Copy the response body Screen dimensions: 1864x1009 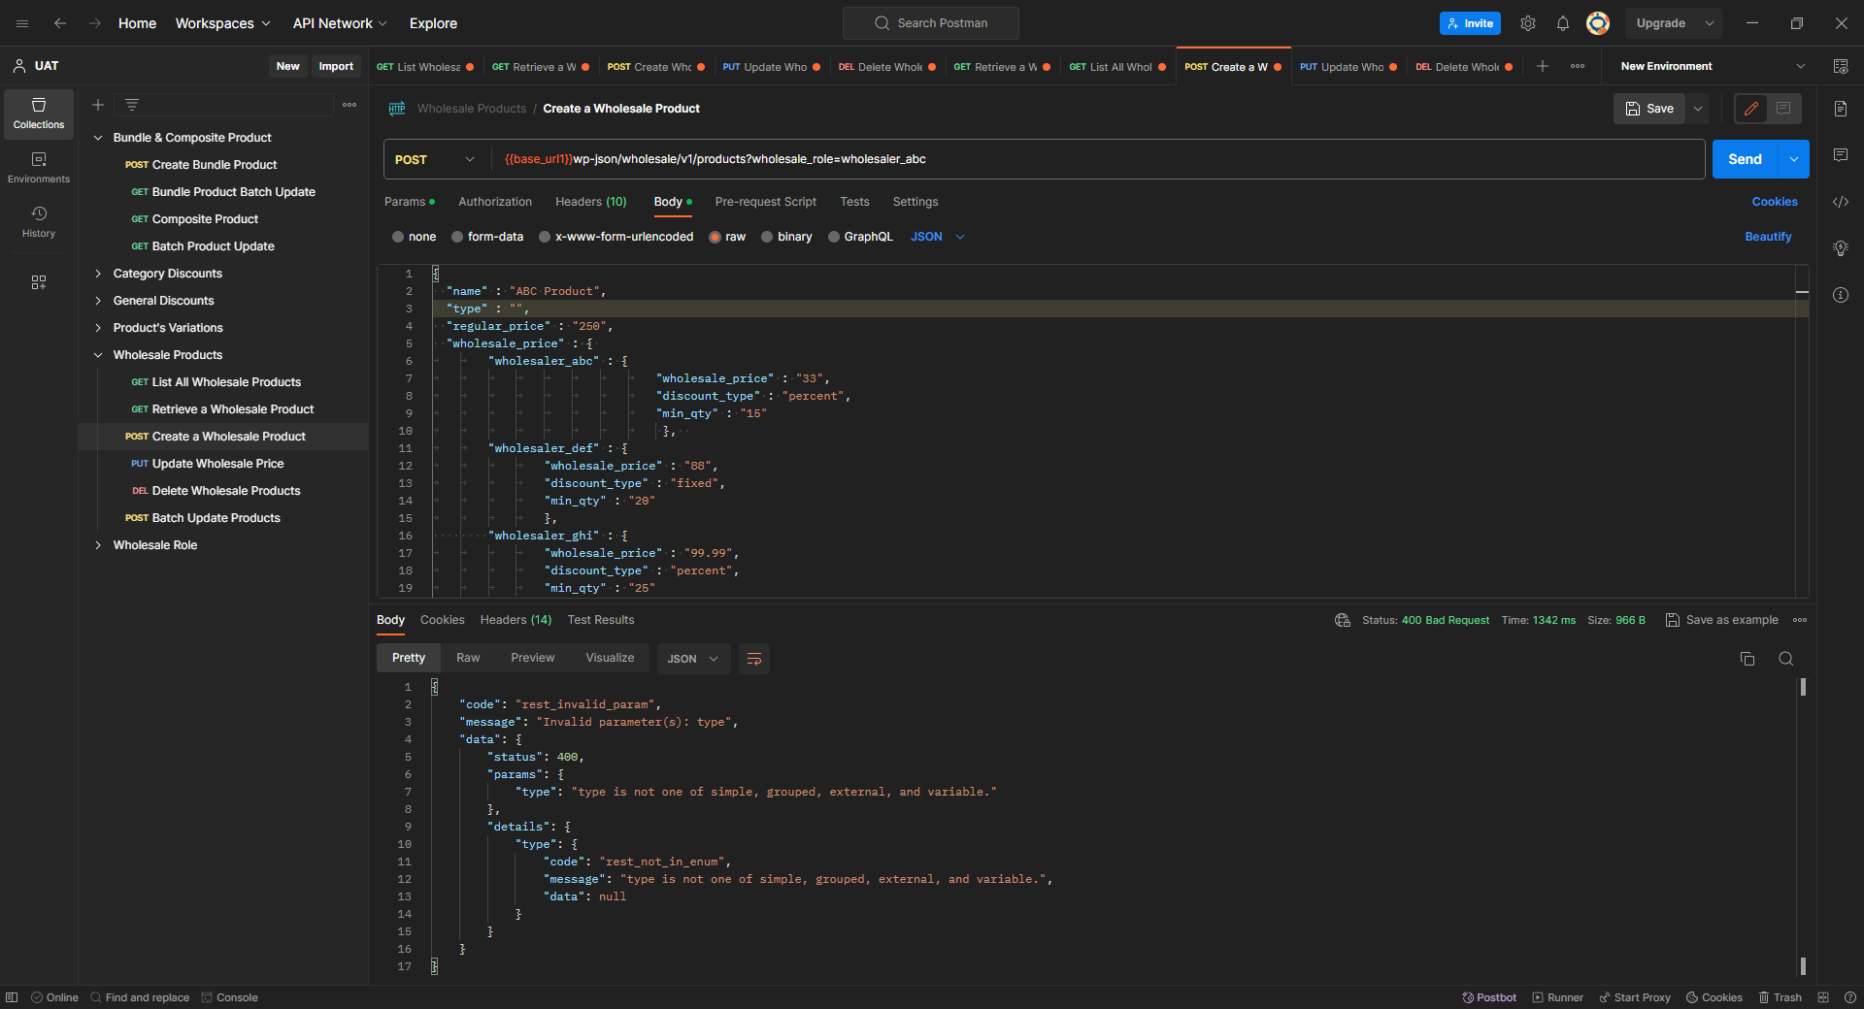[1747, 659]
